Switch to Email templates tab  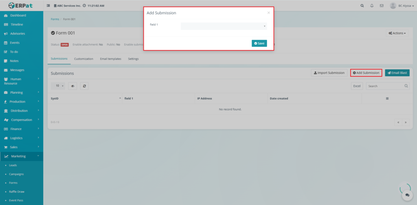111,59
